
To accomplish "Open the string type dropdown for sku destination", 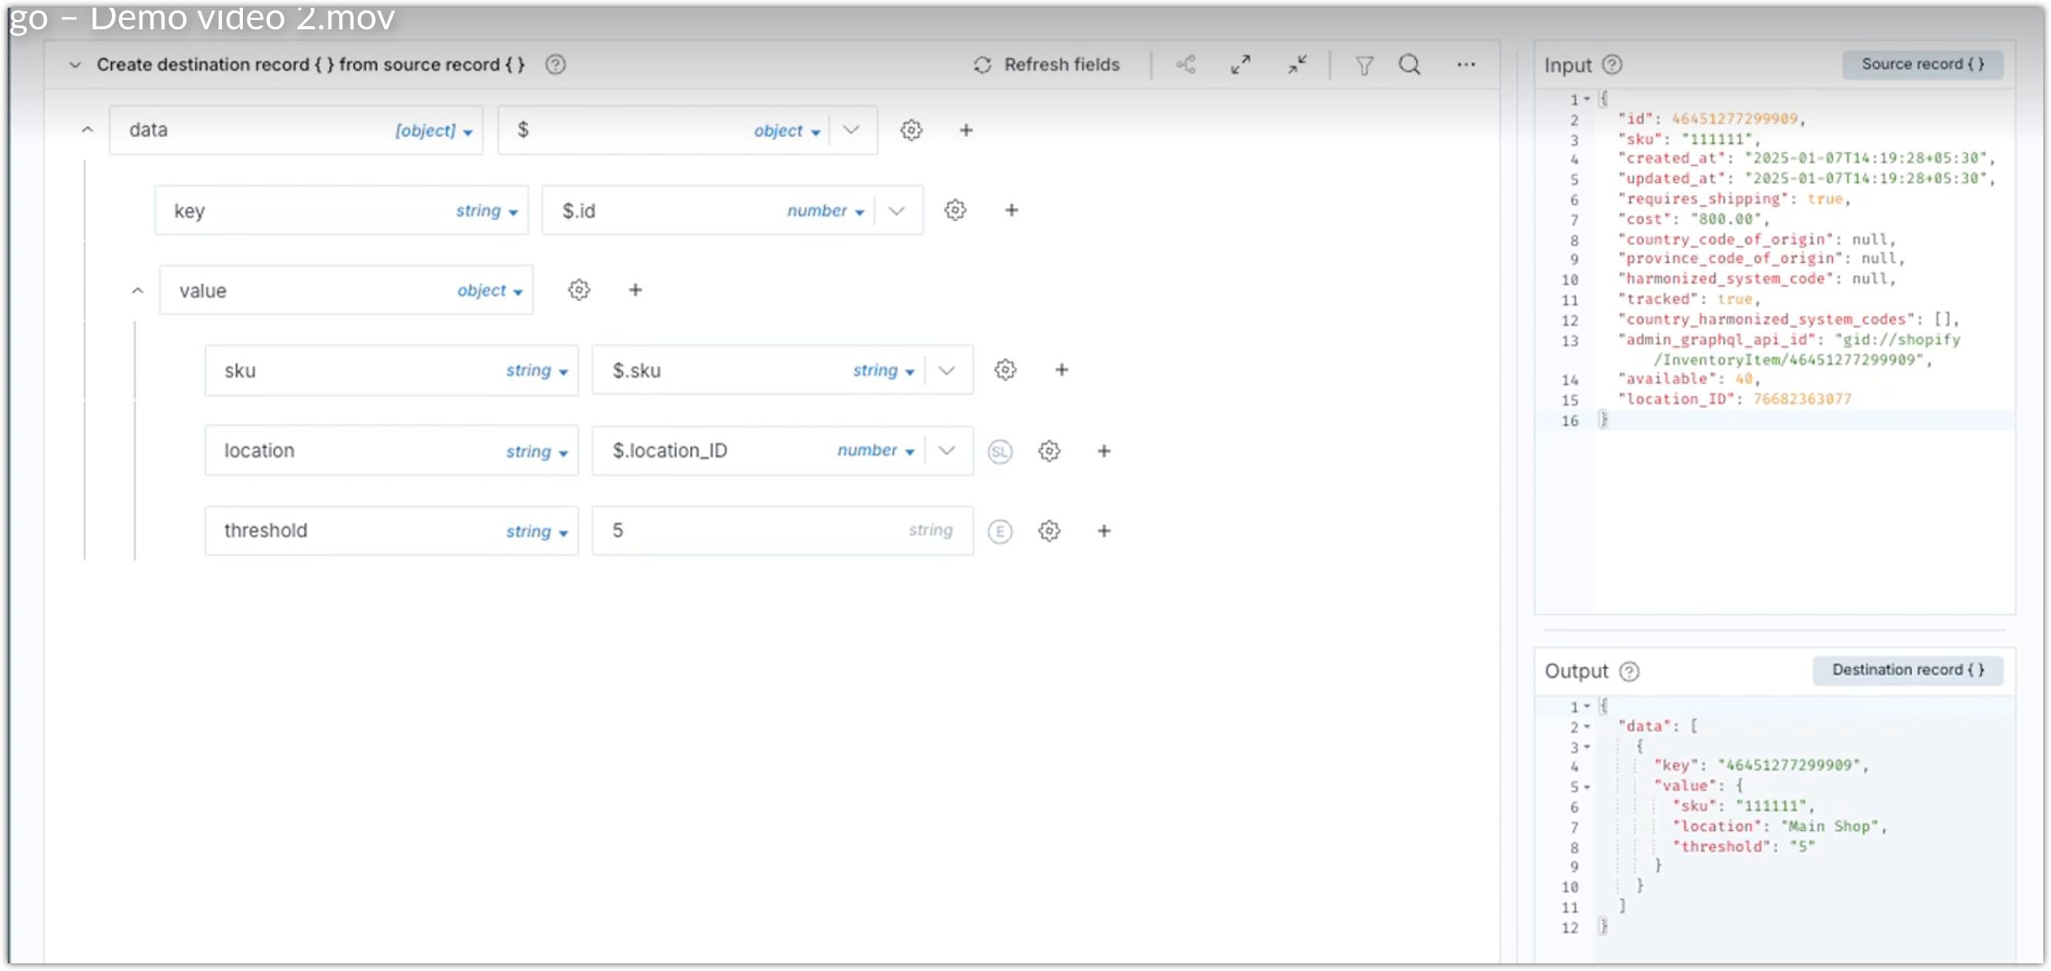I will pos(537,371).
